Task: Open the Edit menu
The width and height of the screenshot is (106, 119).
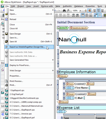Action: 13,6
